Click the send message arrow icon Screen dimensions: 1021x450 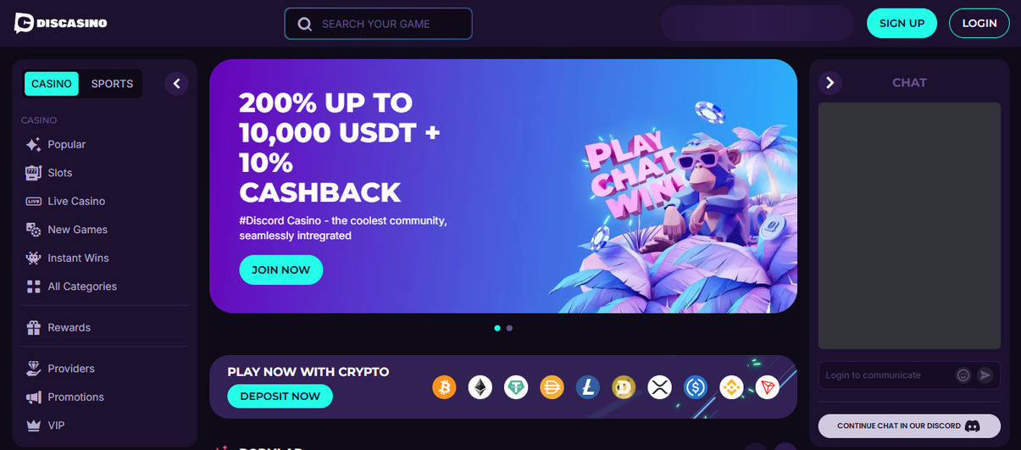pos(985,375)
